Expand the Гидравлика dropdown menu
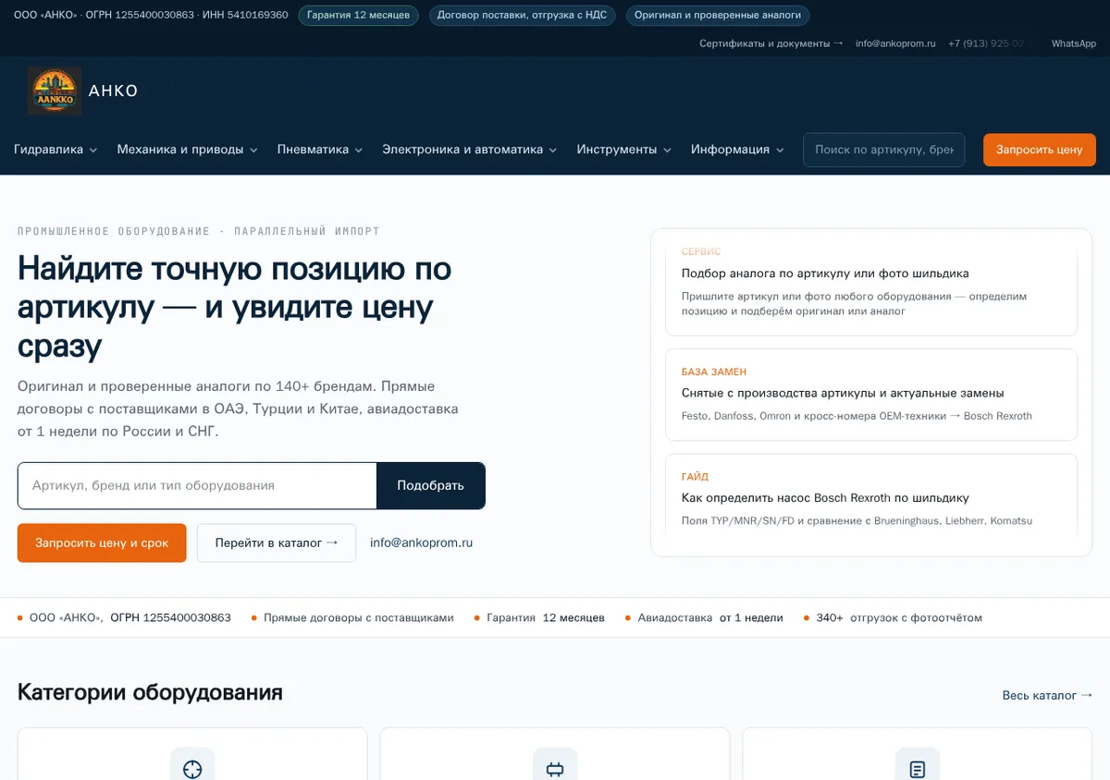 (55, 150)
